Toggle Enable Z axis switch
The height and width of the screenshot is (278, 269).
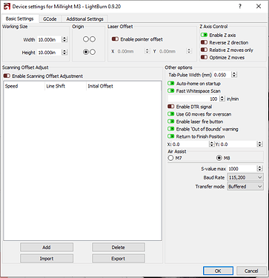[204, 35]
